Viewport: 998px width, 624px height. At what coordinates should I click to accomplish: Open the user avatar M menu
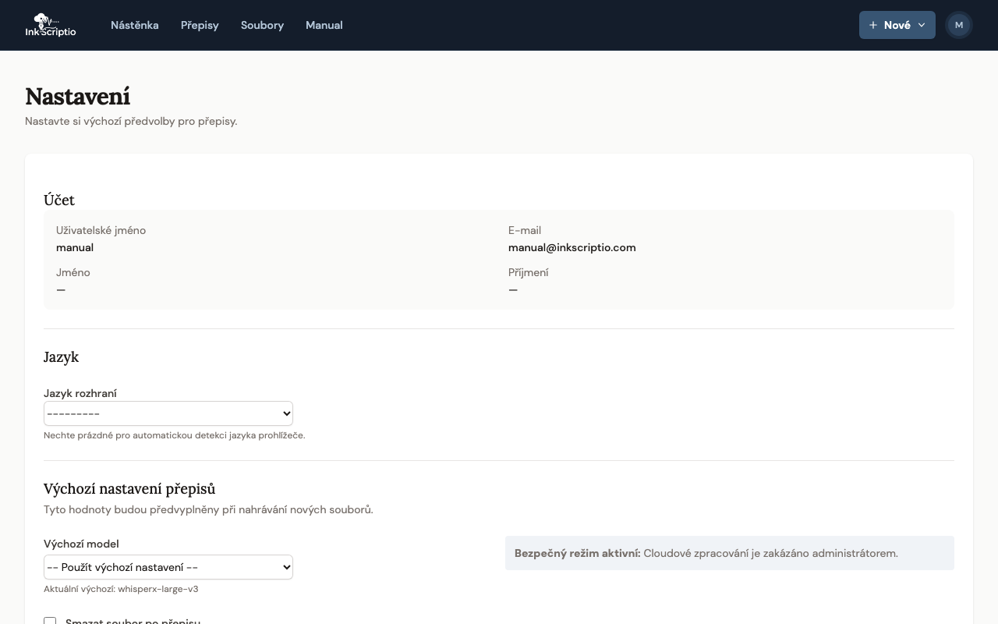point(958,25)
